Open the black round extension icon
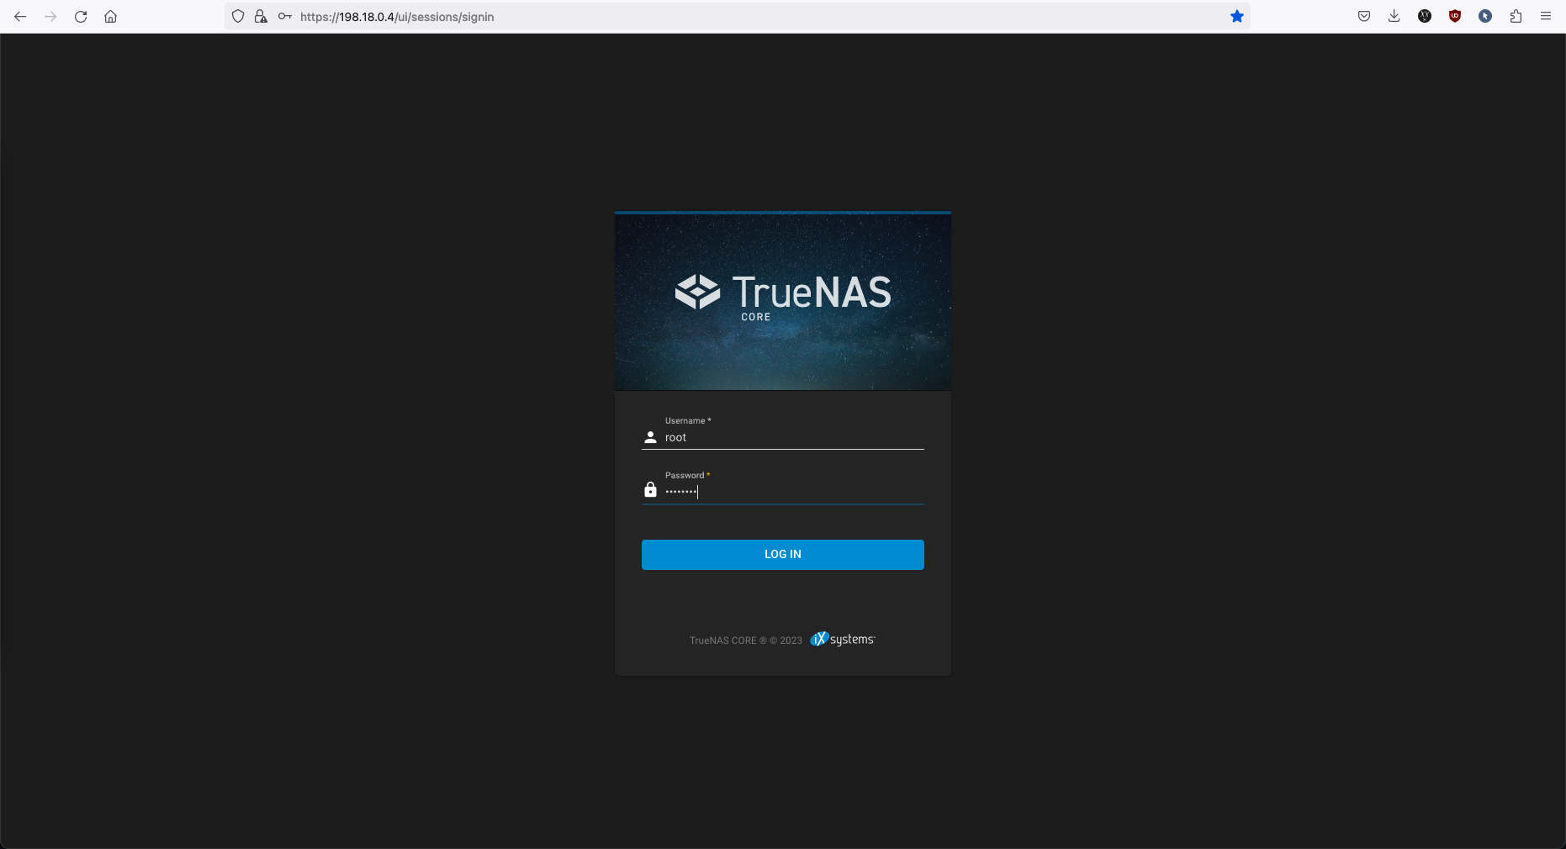The width and height of the screenshot is (1566, 849). (x=1425, y=17)
